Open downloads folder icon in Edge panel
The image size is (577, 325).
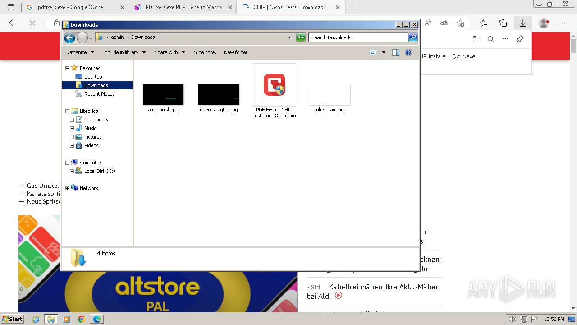[x=476, y=39]
